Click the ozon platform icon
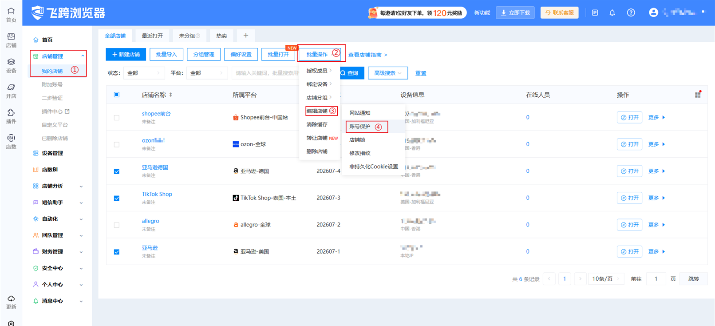The image size is (715, 326). pyautogui.click(x=236, y=144)
